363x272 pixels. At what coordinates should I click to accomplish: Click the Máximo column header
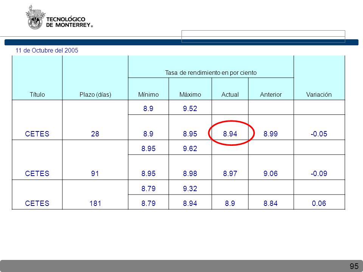(x=190, y=94)
